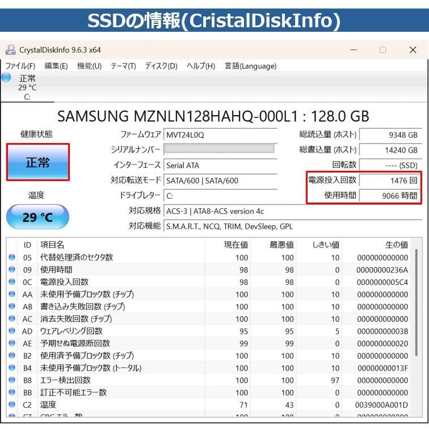
Task: Open the 編集(E) menu
Action: click(x=56, y=66)
